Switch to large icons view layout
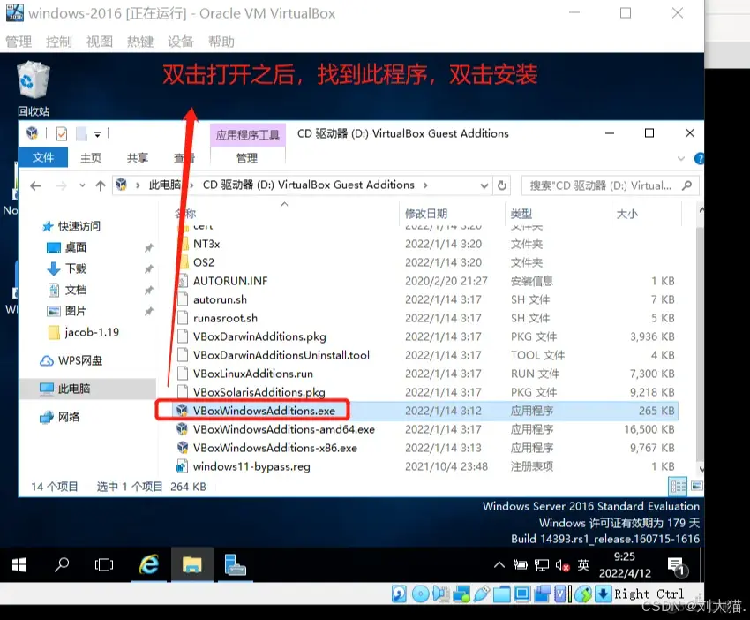Image resolution: width=750 pixels, height=620 pixels. point(696,487)
